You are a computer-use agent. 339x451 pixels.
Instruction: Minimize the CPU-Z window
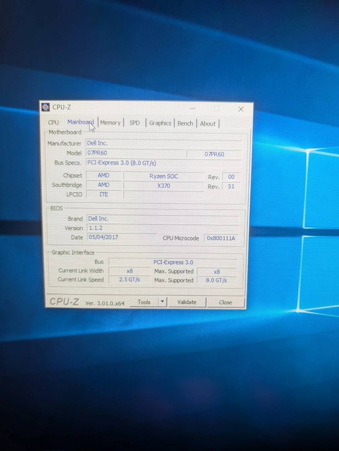[x=193, y=108]
